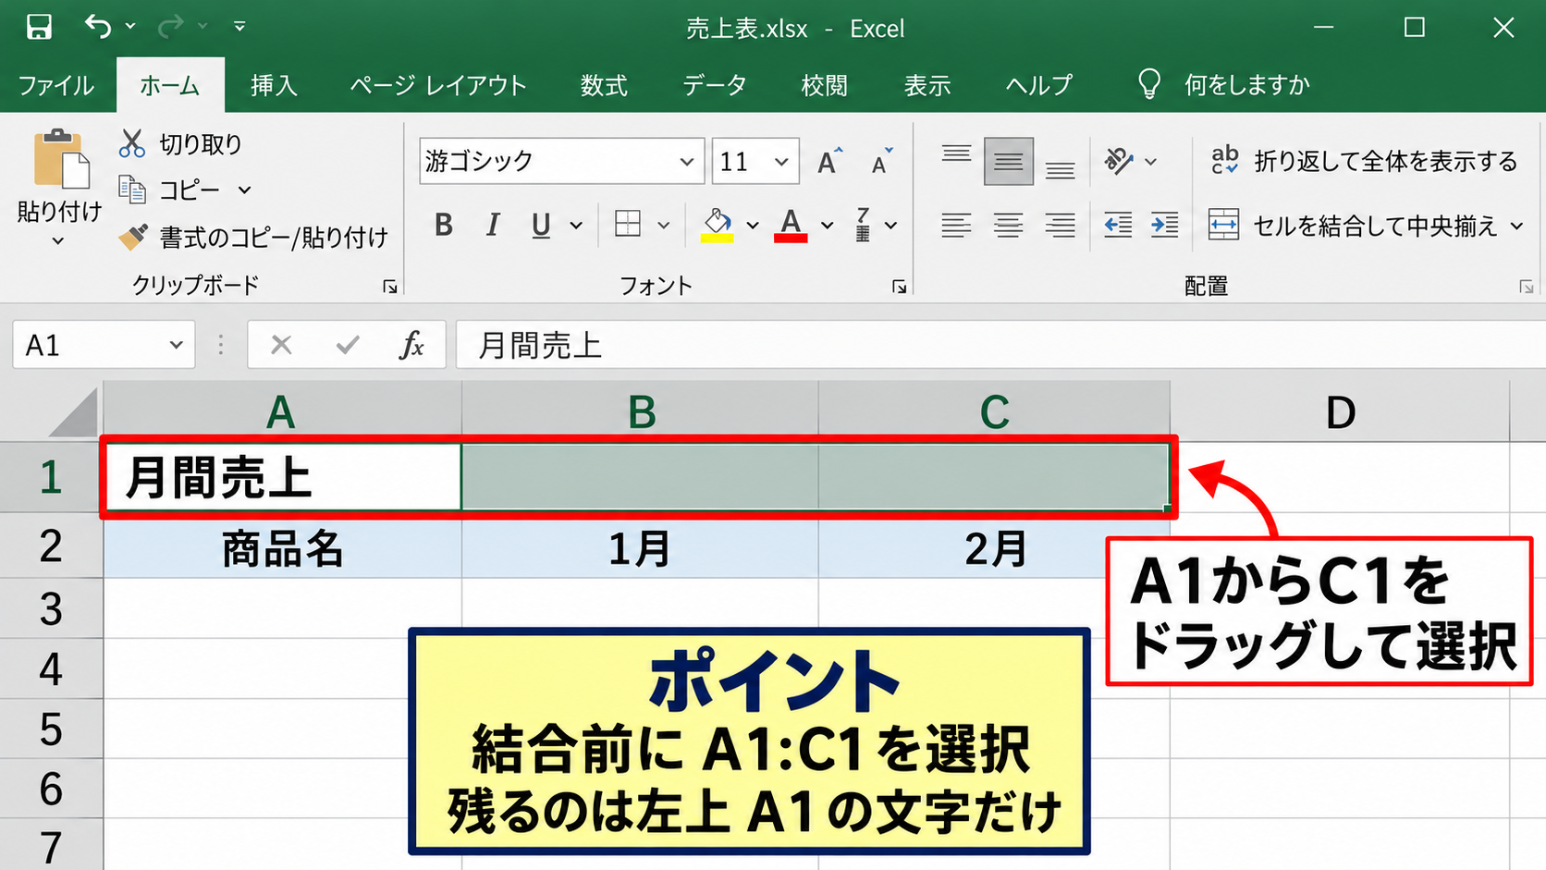Screen dimensions: 1546x870
Task: Open the font size 11 dropdown
Action: pos(781,162)
